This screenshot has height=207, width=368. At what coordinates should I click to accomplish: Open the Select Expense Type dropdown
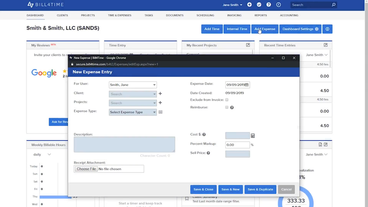pos(133,112)
